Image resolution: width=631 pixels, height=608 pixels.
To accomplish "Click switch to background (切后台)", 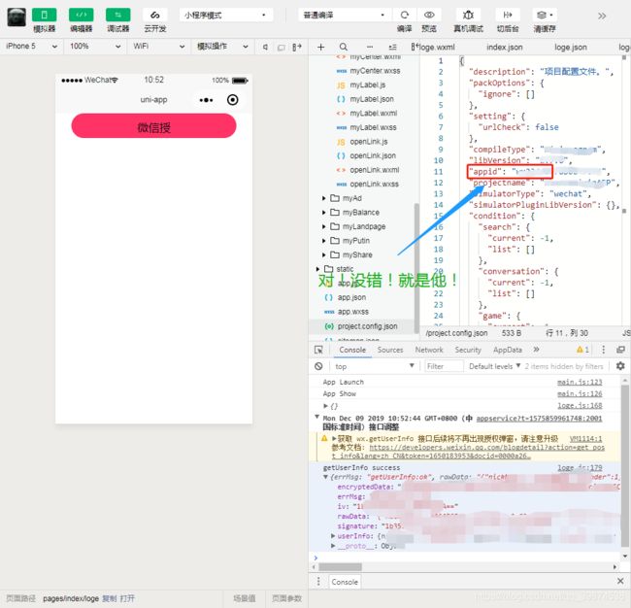I will pyautogui.click(x=508, y=16).
